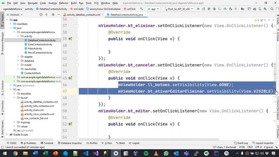
Task: Collapse the activity package node
Action: (18, 36)
